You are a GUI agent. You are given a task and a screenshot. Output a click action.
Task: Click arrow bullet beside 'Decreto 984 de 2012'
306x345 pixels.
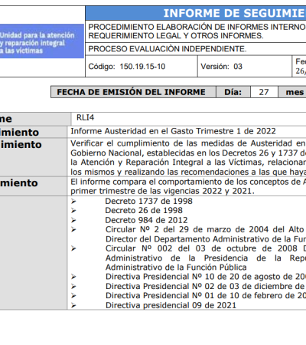point(73,220)
